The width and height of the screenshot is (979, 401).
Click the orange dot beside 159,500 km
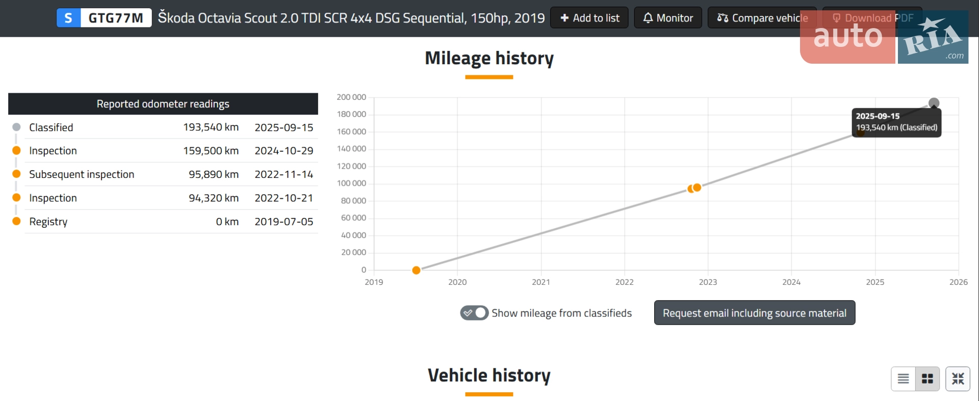pos(16,150)
